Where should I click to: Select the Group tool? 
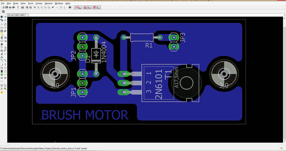[2, 31]
